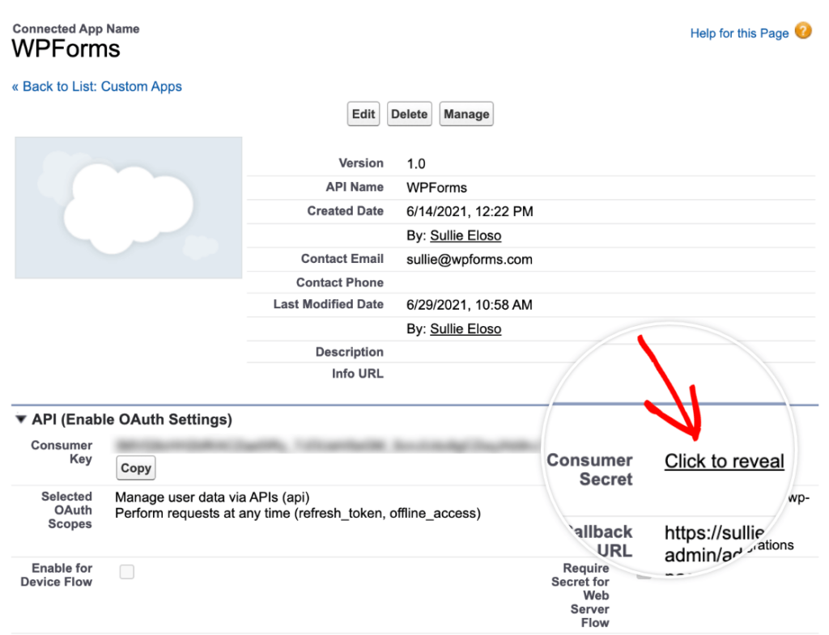Enable the Device Flow checkbox
Image resolution: width=829 pixels, height=635 pixels.
[x=126, y=572]
